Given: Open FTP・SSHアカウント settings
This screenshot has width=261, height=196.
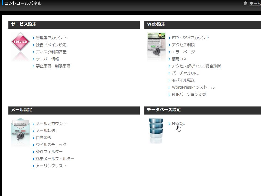Looking at the screenshot, I should point(191,38).
